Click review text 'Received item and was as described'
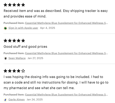This screenshot has width=115, height=103. tap(33, 11)
